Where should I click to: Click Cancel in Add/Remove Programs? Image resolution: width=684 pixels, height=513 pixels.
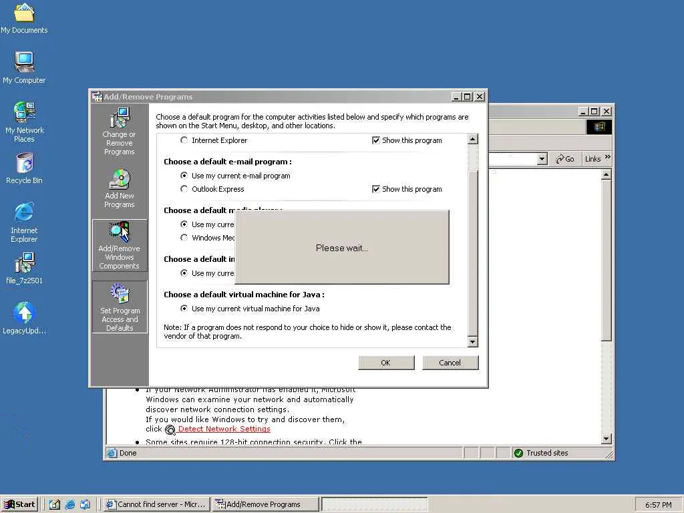point(450,363)
